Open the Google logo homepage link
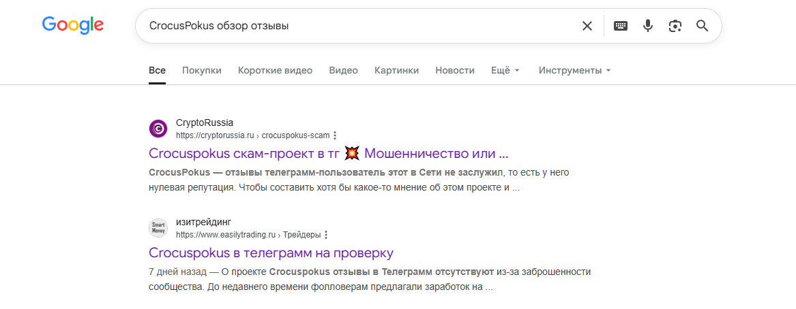Image resolution: width=796 pixels, height=309 pixels. pos(73,25)
